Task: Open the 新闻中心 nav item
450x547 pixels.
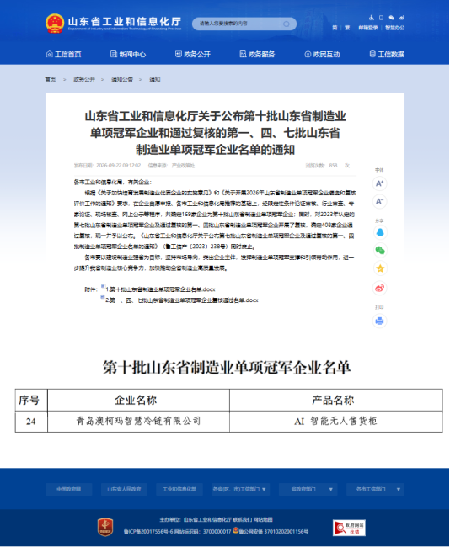Action: pos(128,54)
